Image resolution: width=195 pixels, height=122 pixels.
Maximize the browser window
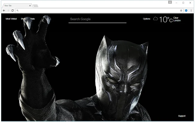(183, 3)
